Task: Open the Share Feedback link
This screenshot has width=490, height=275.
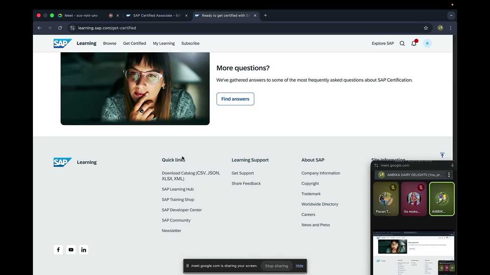Action: pos(246,183)
